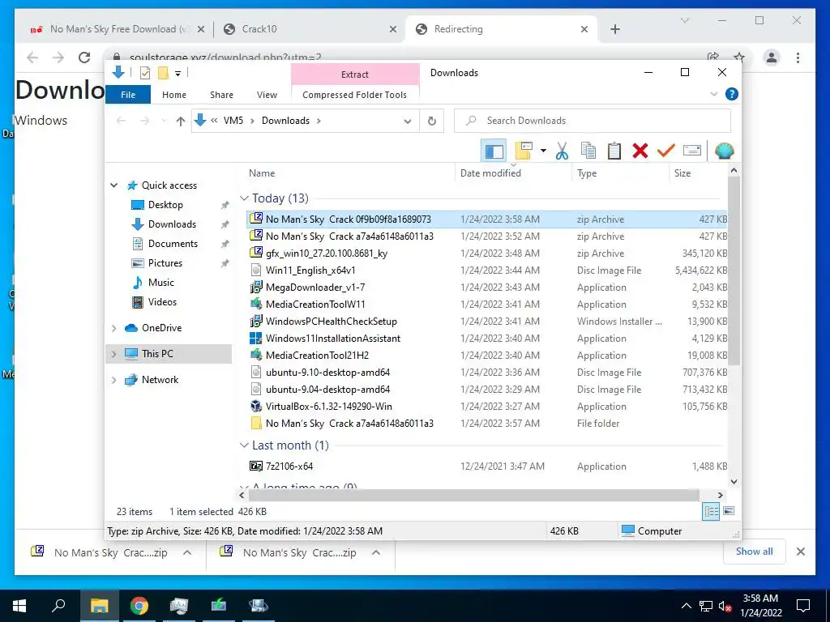
Task: Click the Windows Start button
Action: point(19,606)
